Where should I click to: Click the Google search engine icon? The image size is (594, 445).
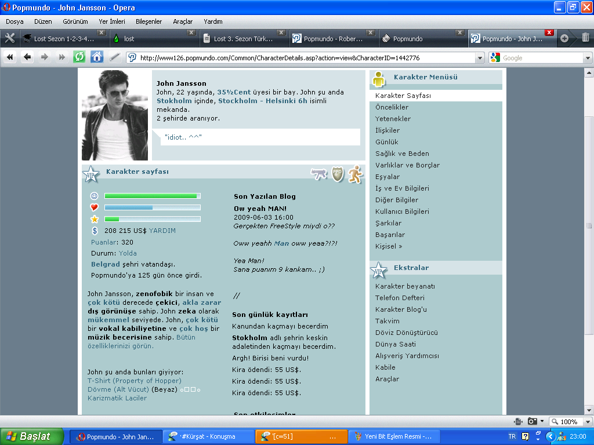[x=495, y=57]
